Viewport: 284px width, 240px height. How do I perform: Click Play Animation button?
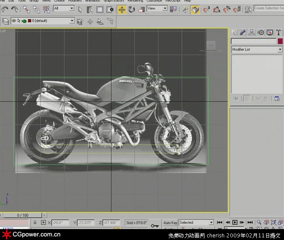tap(235, 222)
